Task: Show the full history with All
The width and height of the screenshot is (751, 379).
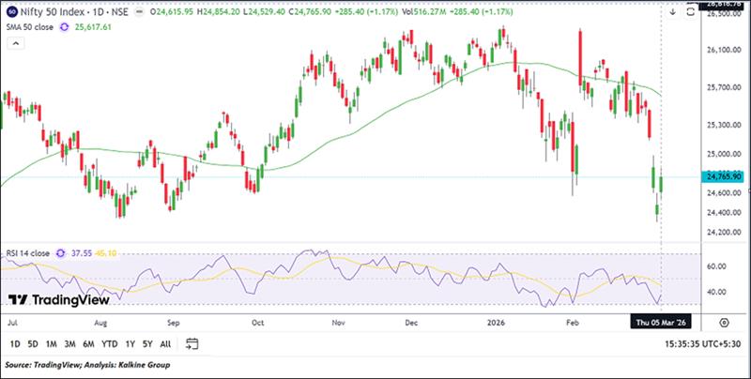Action: coord(165,343)
